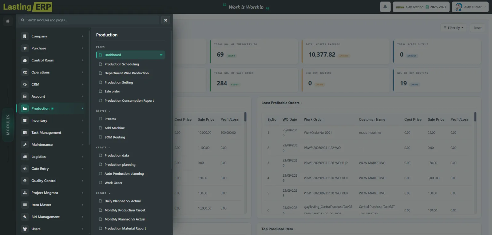Open the Filter By dropdown
Image resolution: width=492 pixels, height=235 pixels.
click(454, 28)
